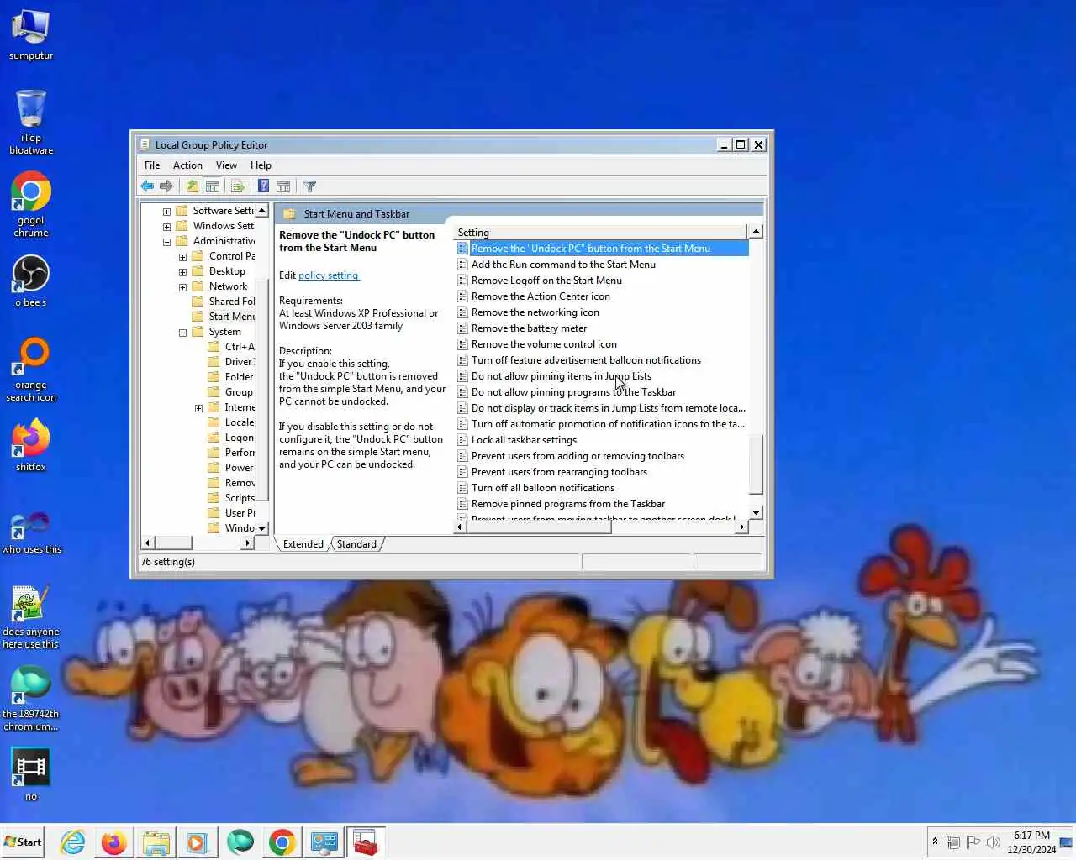Expand the Desktop tree node
The height and width of the screenshot is (860, 1076).
click(x=182, y=272)
